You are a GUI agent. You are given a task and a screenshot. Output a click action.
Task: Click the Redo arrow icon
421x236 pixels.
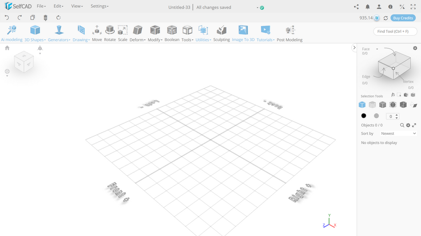point(20,18)
